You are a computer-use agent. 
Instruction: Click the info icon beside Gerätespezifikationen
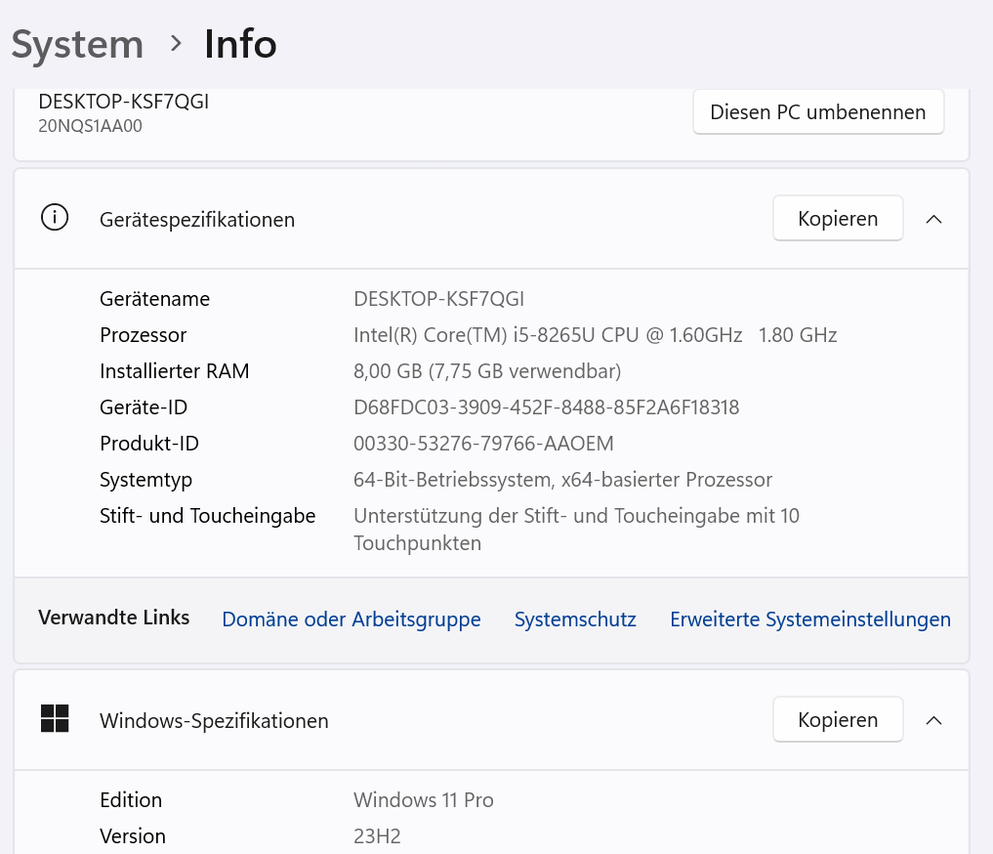[55, 218]
